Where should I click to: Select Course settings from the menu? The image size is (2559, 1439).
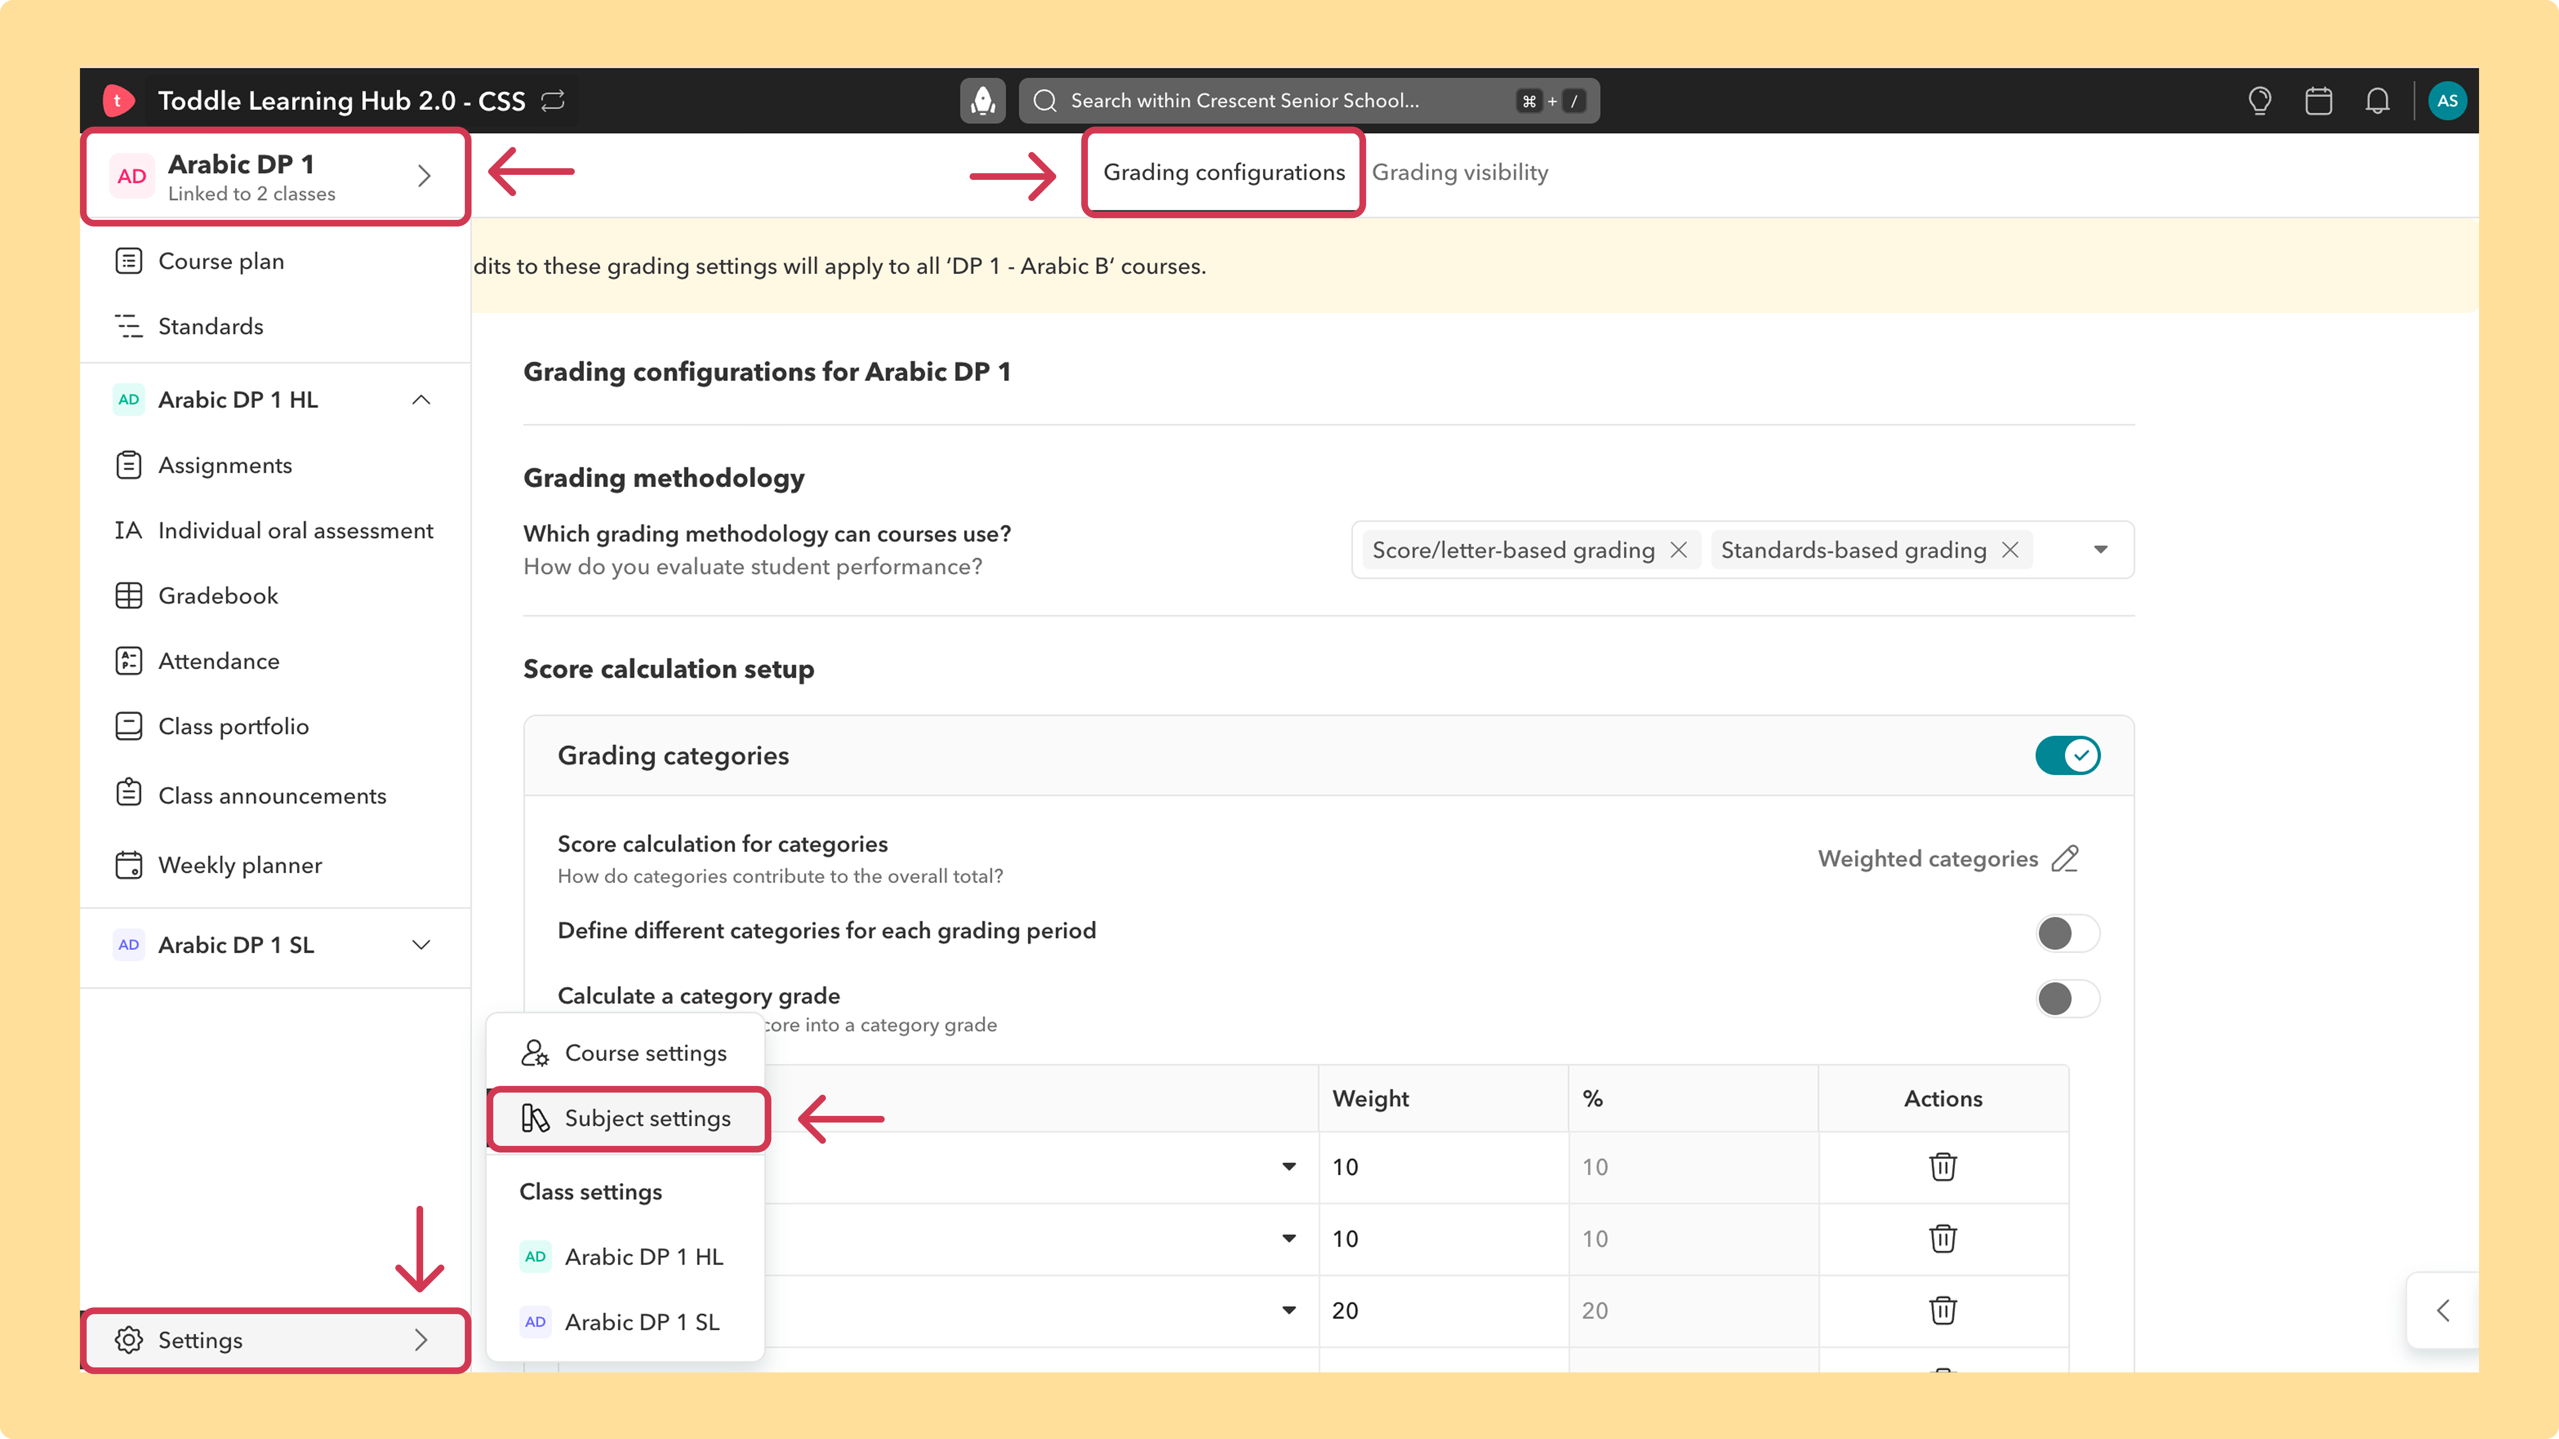click(626, 1053)
